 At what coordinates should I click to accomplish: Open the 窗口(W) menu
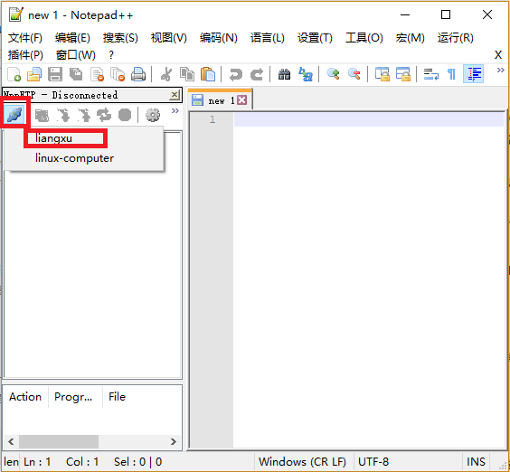click(x=75, y=55)
